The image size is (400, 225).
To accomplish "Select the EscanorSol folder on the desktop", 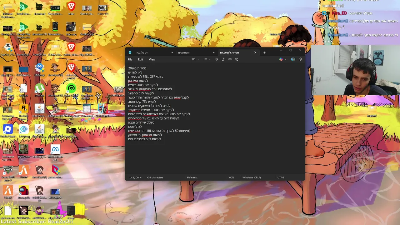I will click(23, 49).
